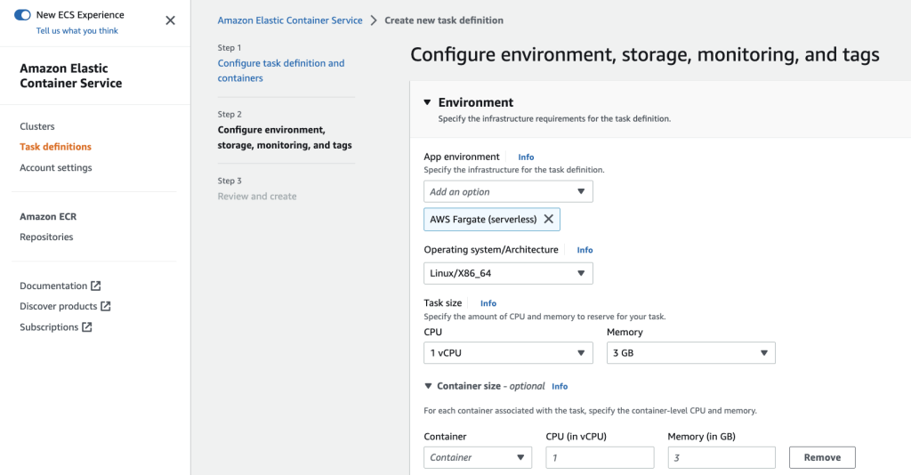The width and height of the screenshot is (911, 475).
Task: Collapse the Container size section
Action: 427,387
